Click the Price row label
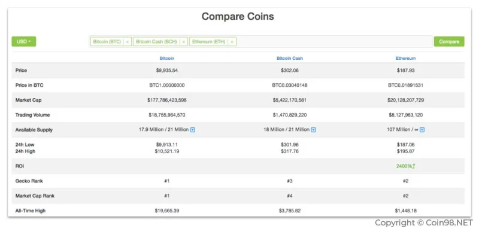Screen dimensions: 479x229 (21, 71)
